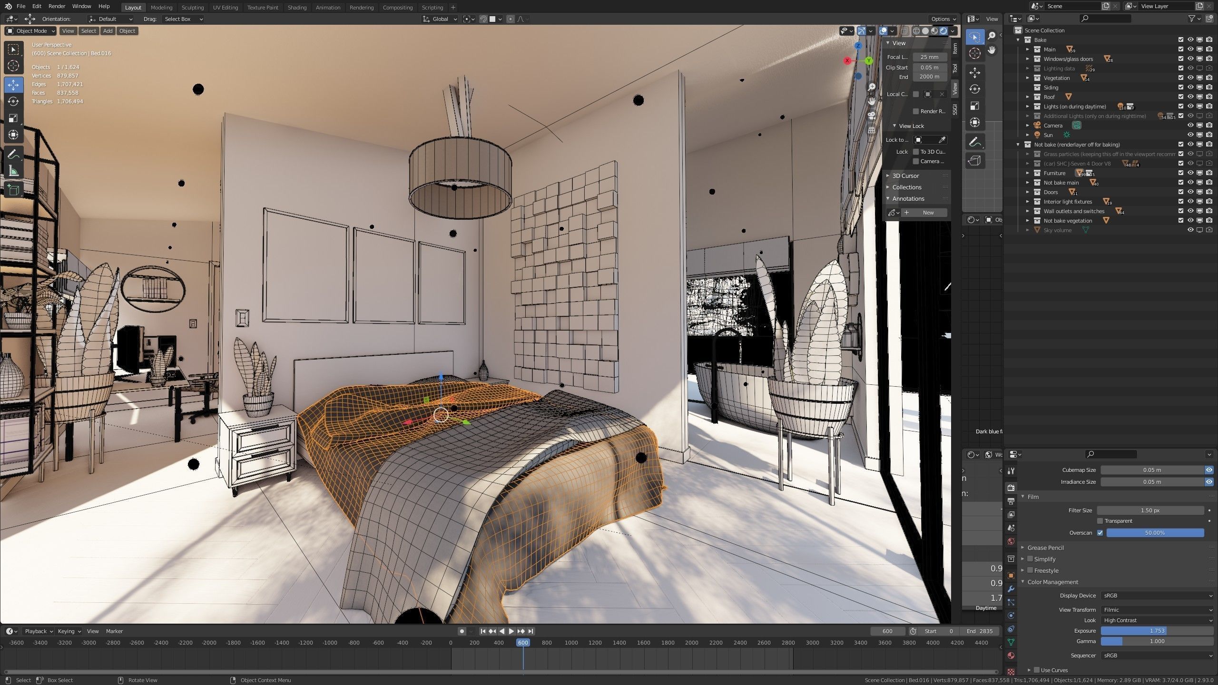The width and height of the screenshot is (1218, 685).
Task: Hide the Roof collection in viewport
Action: pos(1190,97)
